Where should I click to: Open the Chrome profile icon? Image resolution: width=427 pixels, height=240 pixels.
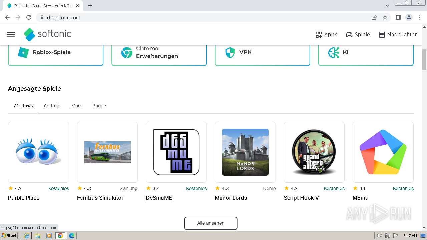pos(409,17)
